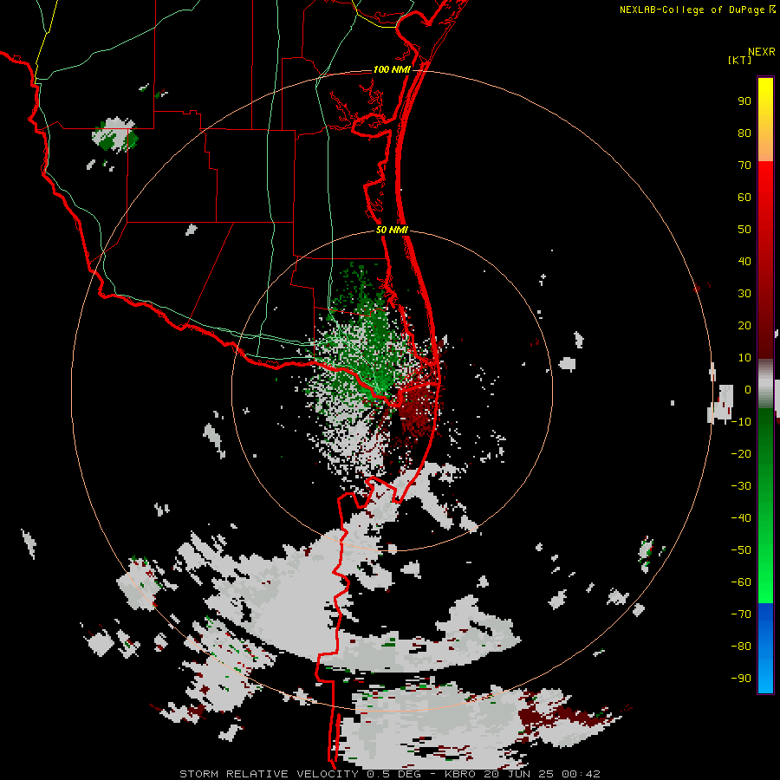The width and height of the screenshot is (780, 780).
Task: Select the 20 value on velocity scale
Action: click(x=744, y=326)
